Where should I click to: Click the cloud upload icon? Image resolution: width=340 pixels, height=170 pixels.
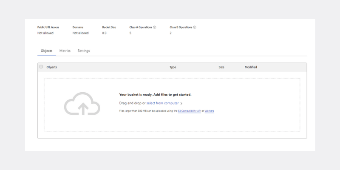click(x=82, y=104)
